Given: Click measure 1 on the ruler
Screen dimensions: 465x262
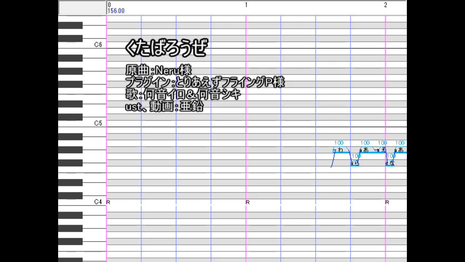Looking at the screenshot, I should [246, 5].
